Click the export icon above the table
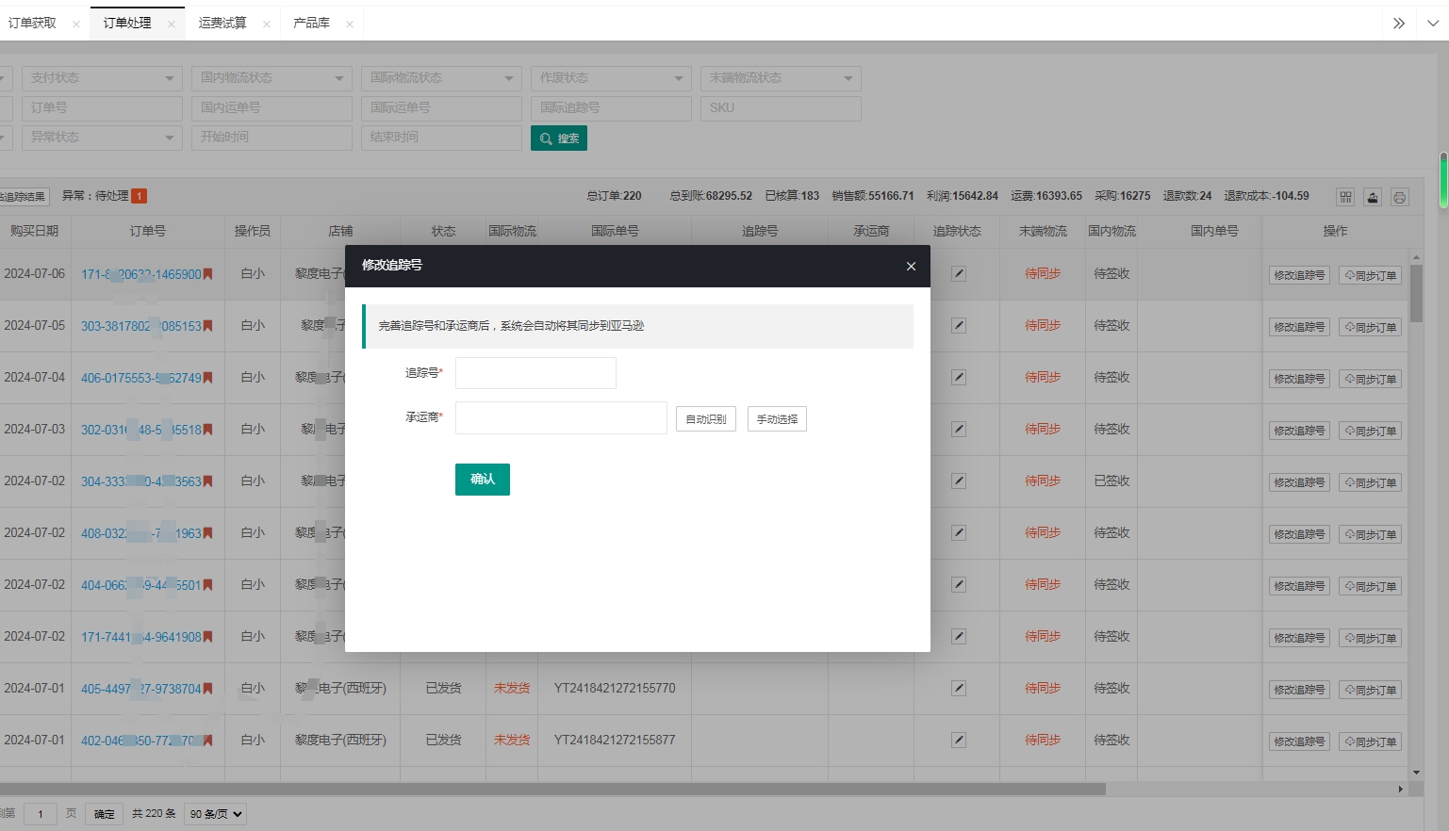This screenshot has height=831, width=1449. 1373,197
